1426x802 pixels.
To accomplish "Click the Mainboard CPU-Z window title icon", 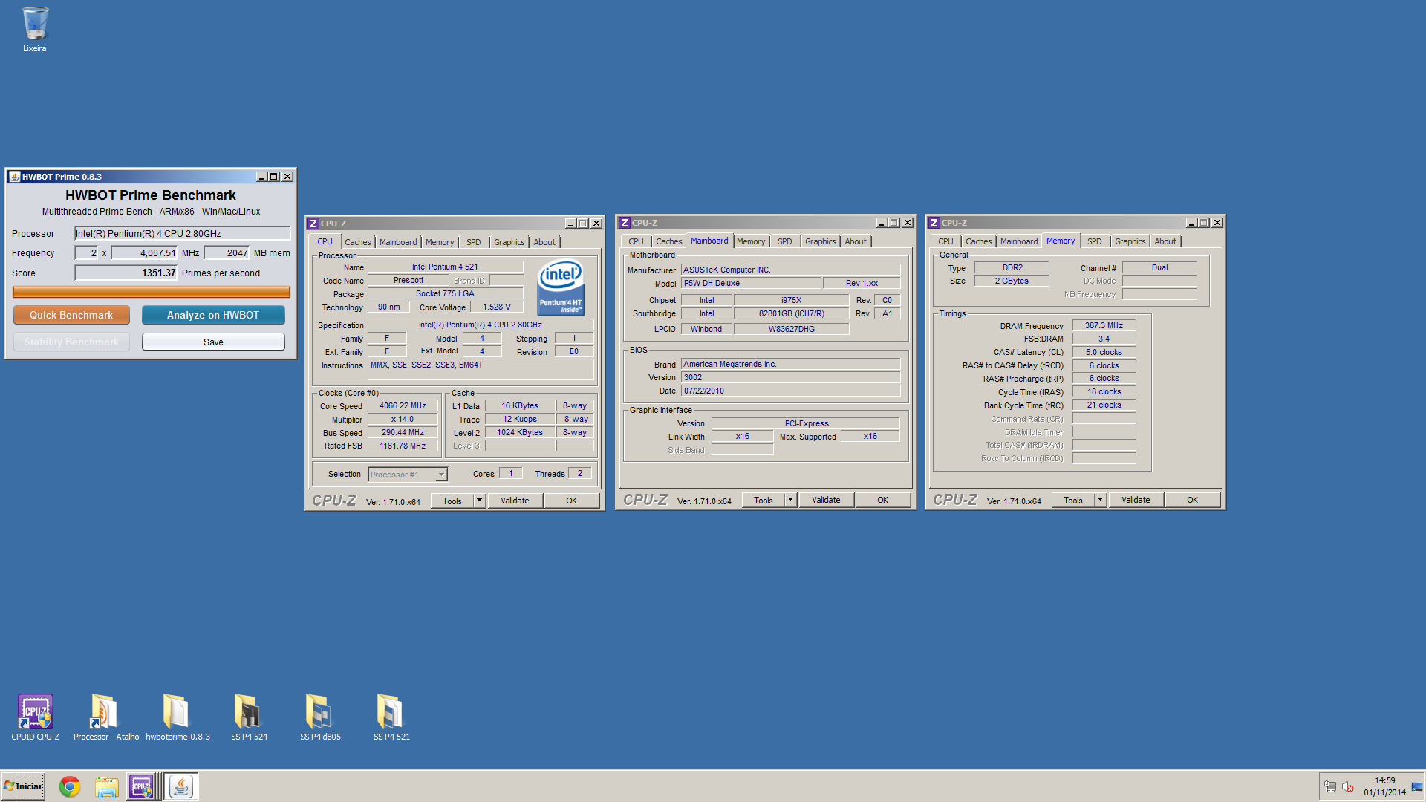I will tap(625, 223).
